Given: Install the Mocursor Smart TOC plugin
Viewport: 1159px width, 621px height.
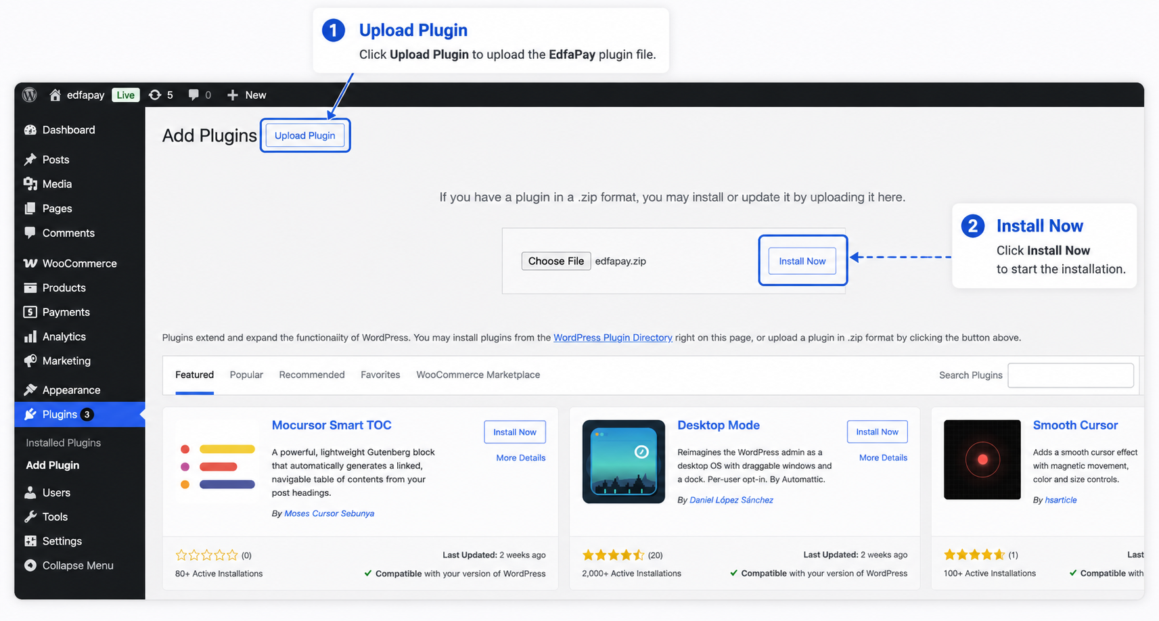Looking at the screenshot, I should coord(515,432).
